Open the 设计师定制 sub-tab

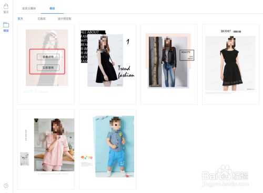pos(65,18)
